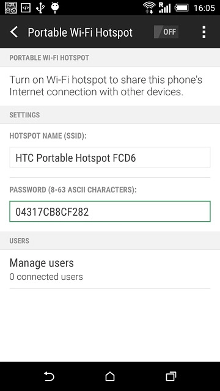This screenshot has width=220, height=391.
Task: Focus the password field 04317CB8CF282
Action: pyautogui.click(x=110, y=211)
